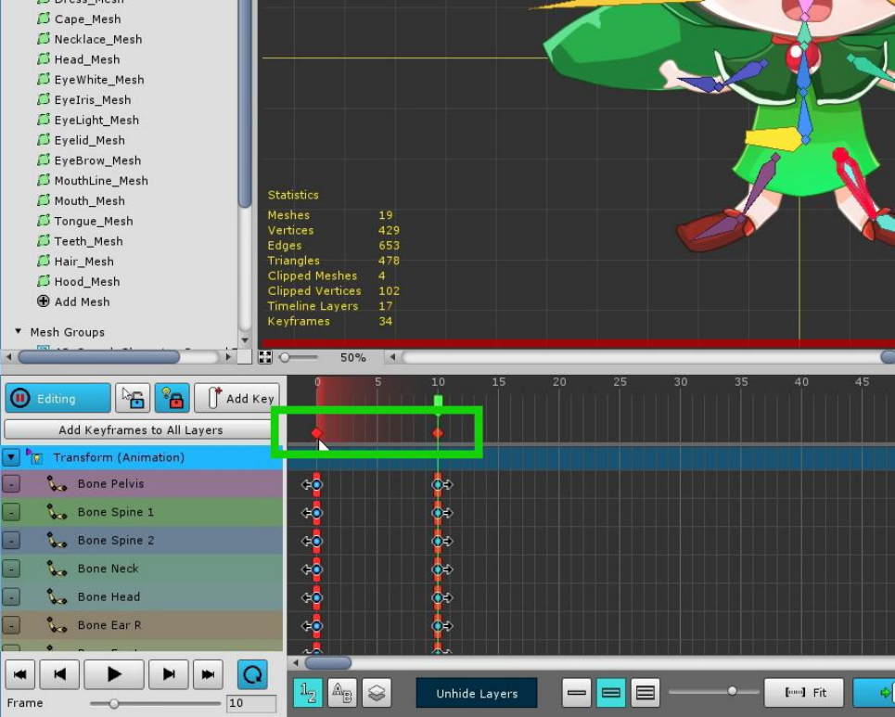895x717 pixels.
Task: Toggle the Editing mode button
Action: 58,398
